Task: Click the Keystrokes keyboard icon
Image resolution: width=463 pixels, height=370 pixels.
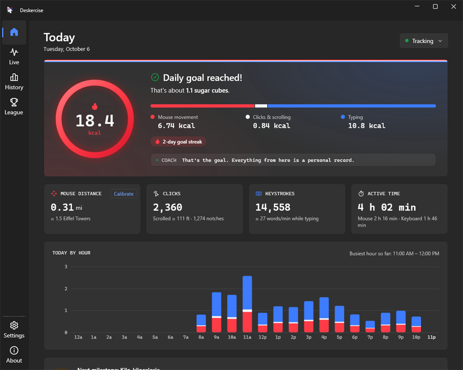Action: tap(259, 193)
